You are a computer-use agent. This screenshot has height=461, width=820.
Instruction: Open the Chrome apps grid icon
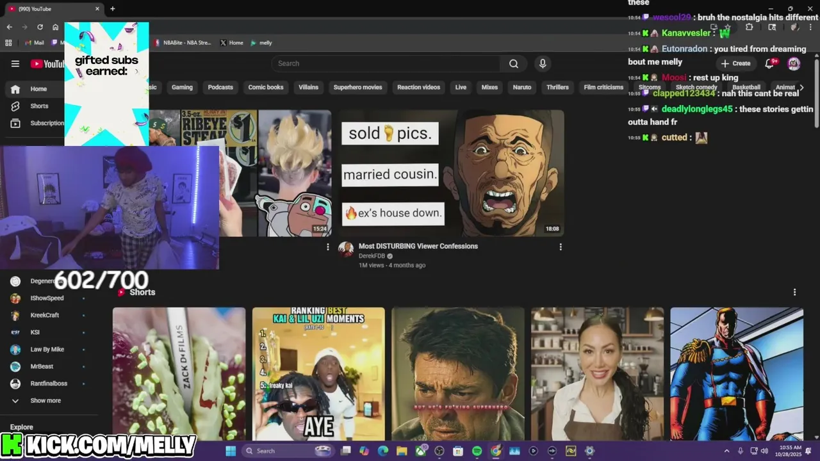tap(8, 43)
